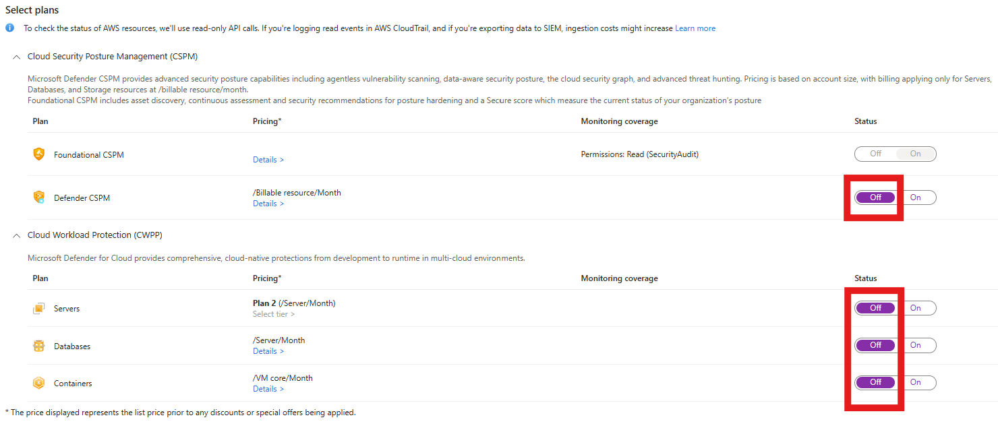Open Learn more link
The width and height of the screenshot is (998, 426).
pyautogui.click(x=695, y=28)
